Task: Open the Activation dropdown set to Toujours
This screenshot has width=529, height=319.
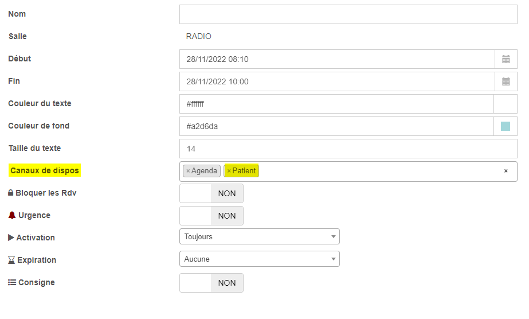Action: point(260,236)
